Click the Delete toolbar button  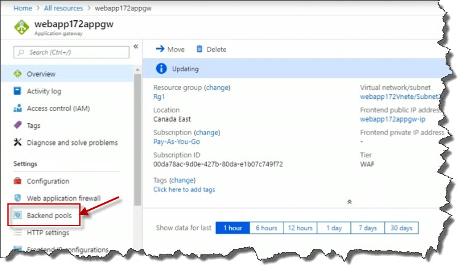(x=211, y=49)
